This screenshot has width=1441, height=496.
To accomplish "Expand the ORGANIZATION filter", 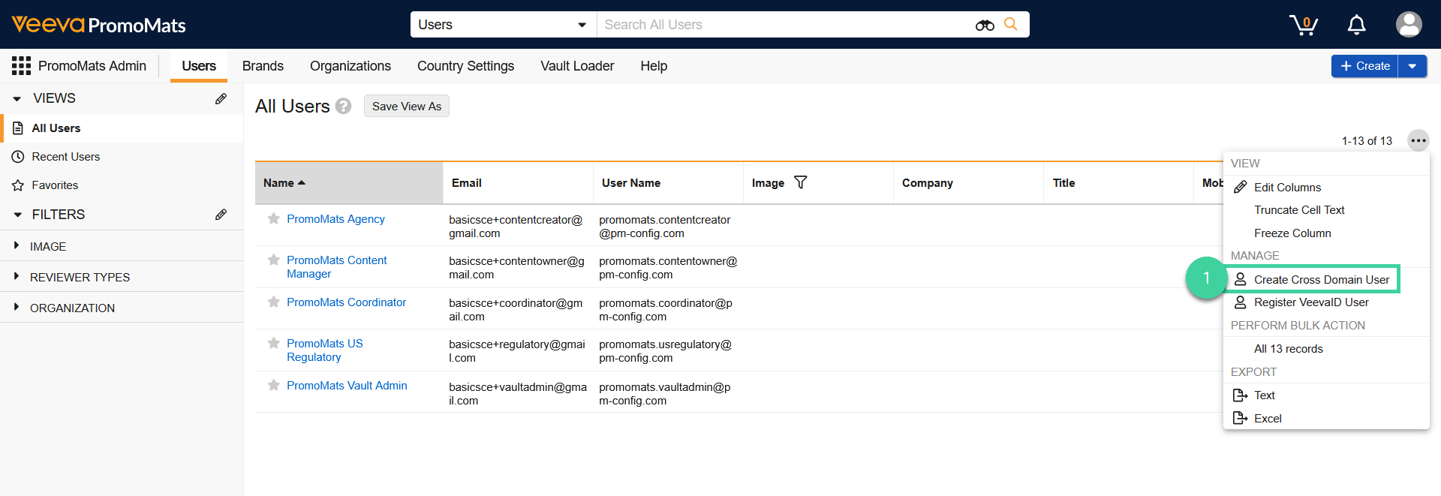I will click(17, 307).
